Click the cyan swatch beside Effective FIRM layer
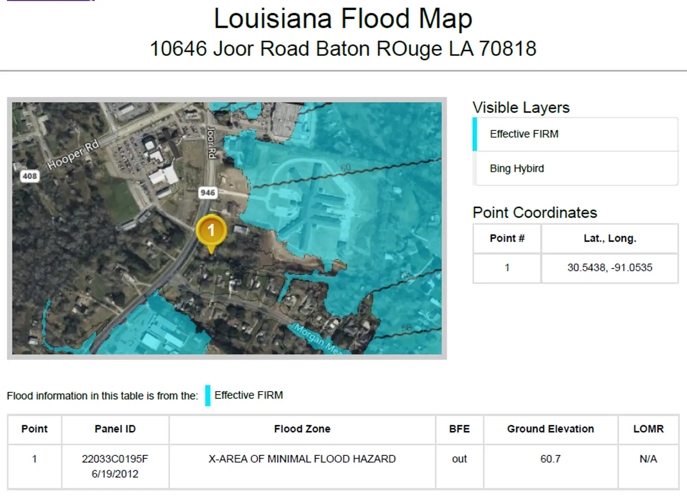This screenshot has width=687, height=503. point(475,134)
